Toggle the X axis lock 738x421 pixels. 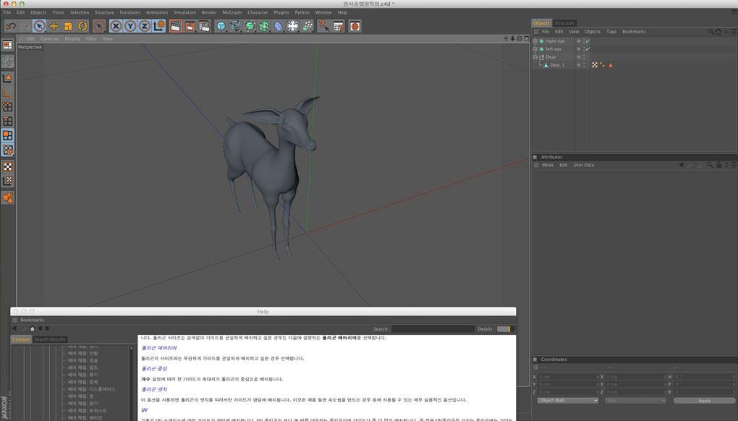pos(116,26)
